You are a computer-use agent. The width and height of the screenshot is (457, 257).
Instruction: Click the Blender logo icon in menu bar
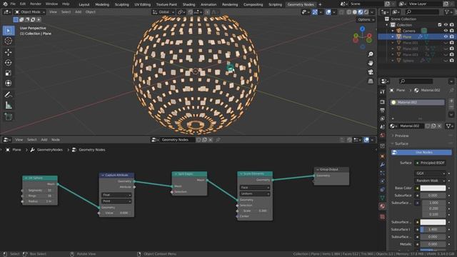5,4
